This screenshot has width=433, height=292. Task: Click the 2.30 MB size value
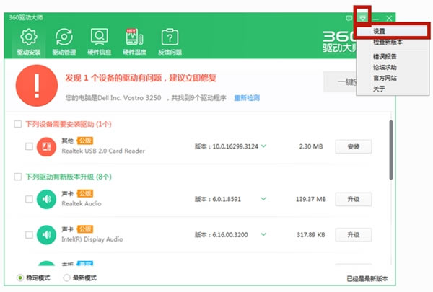311,146
